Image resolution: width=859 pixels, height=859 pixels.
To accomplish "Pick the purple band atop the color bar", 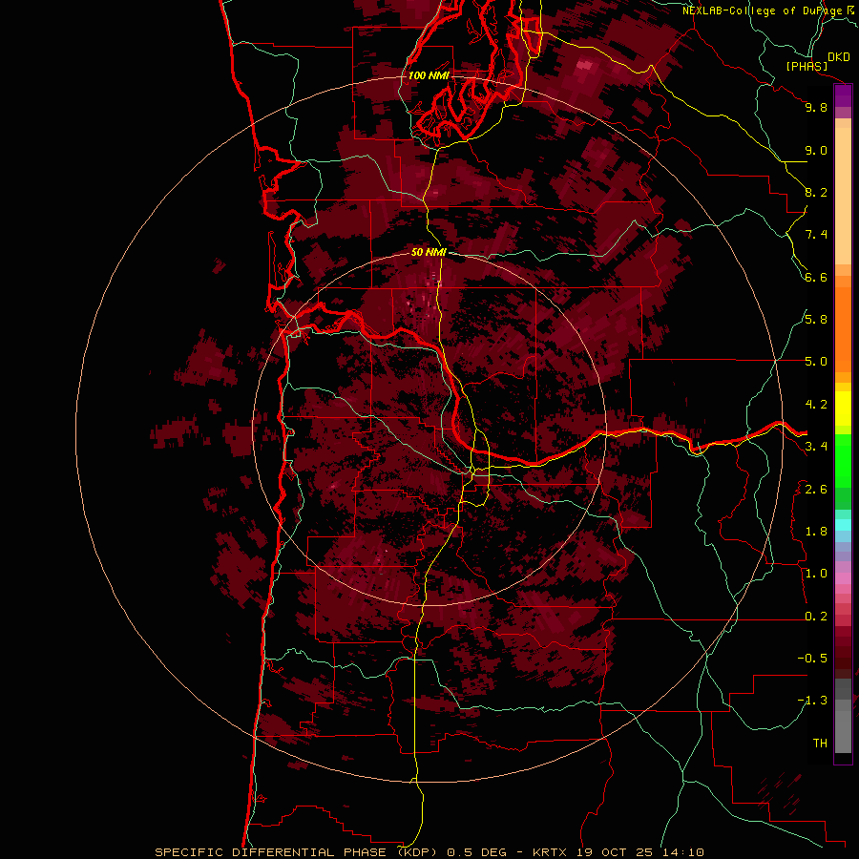I will pyautogui.click(x=843, y=96).
